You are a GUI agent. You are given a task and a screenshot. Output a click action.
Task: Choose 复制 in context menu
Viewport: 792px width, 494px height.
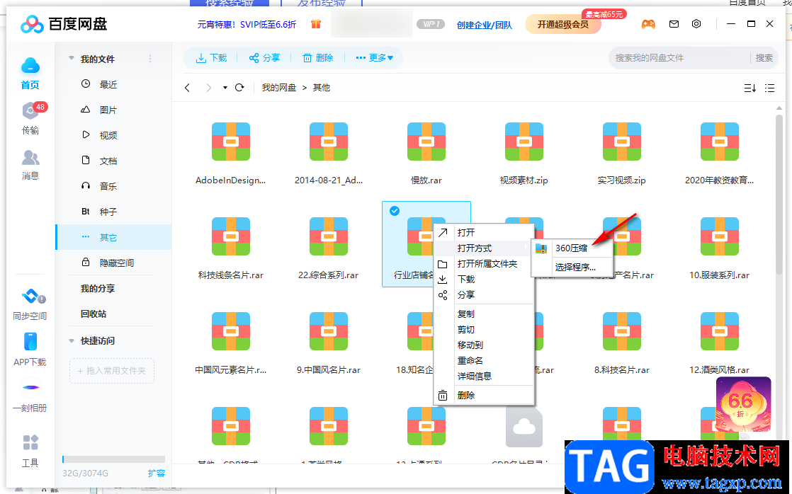point(484,314)
